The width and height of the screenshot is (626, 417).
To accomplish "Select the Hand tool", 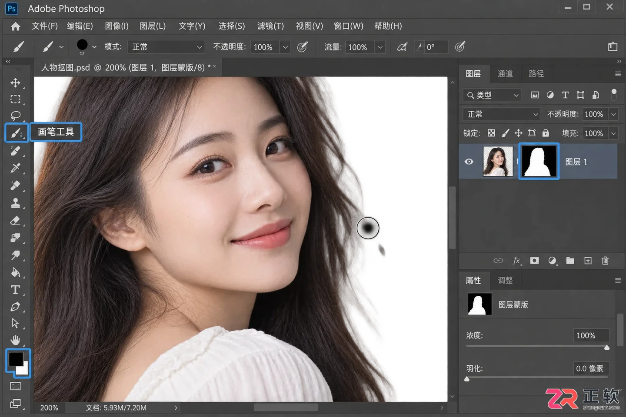I will tap(15, 340).
